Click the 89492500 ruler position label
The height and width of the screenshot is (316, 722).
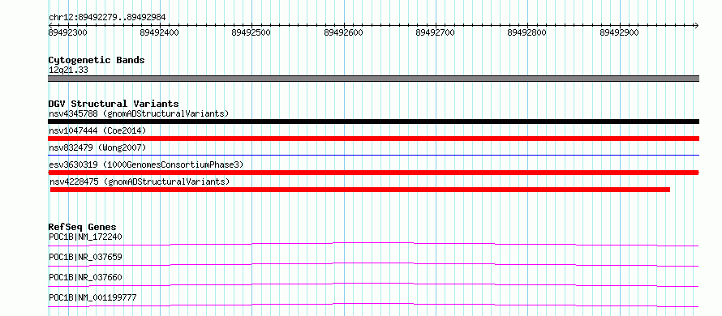(x=251, y=32)
